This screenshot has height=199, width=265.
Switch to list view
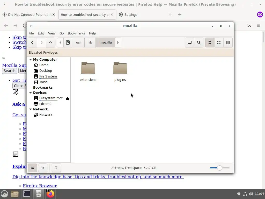pos(219,42)
